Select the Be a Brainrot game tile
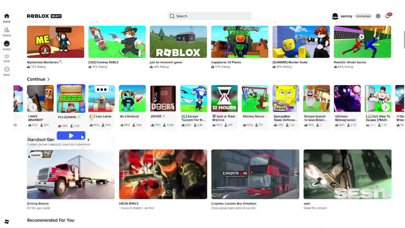 click(132, 98)
